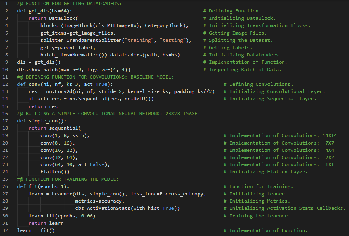Select line number 12 in the gutter
349x236 pixels.
pos(6,84)
